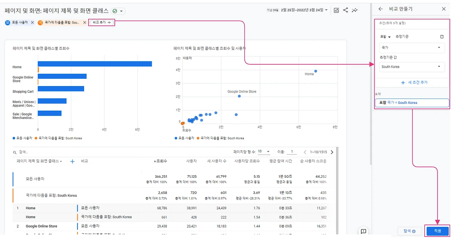Click the 포함 국가 = South Korea summary
Screen dimensions: 454x240
point(412,103)
